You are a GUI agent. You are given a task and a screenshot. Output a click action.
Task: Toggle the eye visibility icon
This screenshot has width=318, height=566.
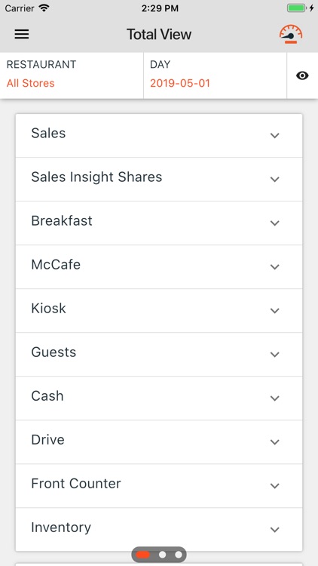[302, 75]
